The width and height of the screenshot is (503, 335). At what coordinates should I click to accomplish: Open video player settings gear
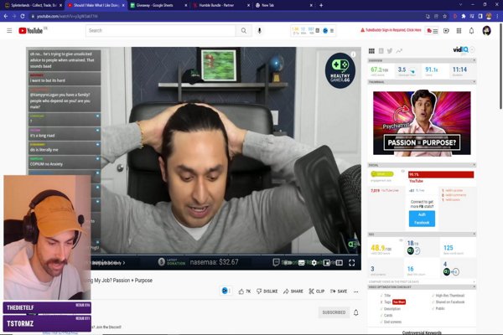tap(314, 262)
